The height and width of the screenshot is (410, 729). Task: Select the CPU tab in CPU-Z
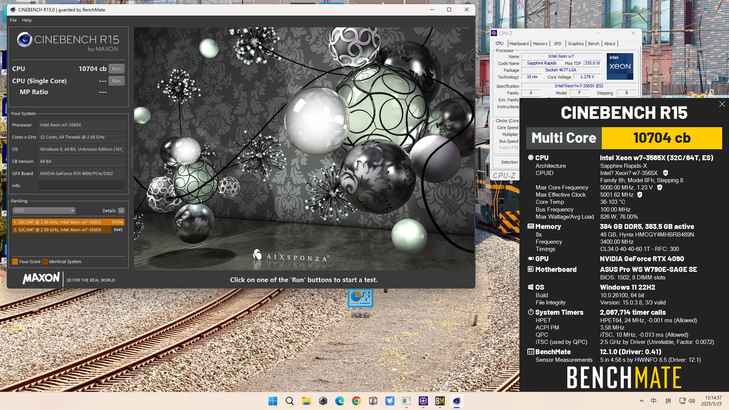click(x=499, y=43)
